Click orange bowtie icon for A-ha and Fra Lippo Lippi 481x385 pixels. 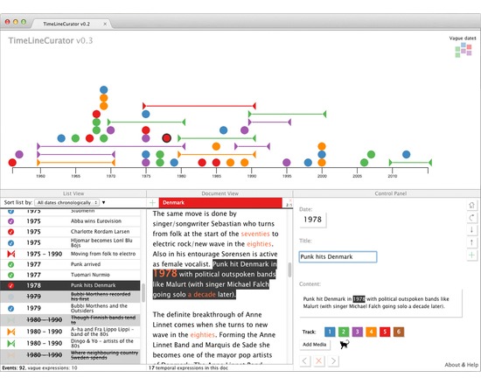click(11, 332)
